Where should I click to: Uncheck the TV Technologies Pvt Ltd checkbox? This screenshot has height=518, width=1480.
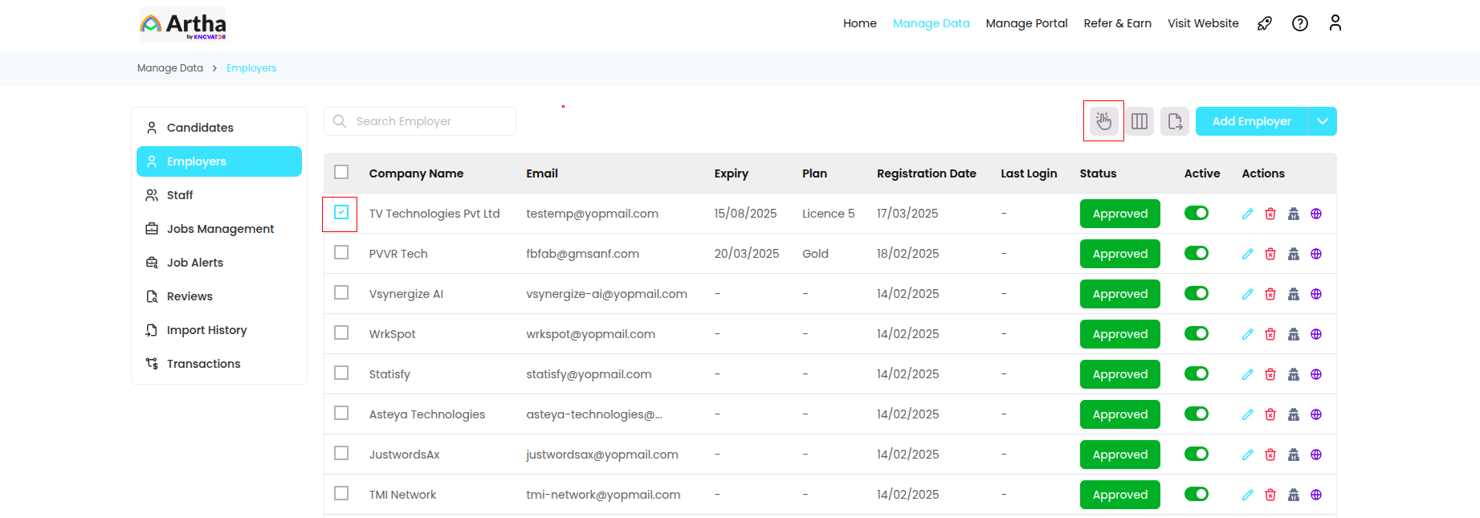click(341, 213)
